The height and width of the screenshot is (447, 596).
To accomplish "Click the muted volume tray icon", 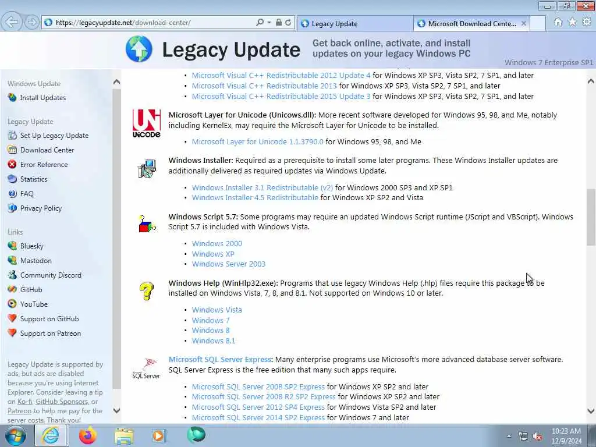I will pyautogui.click(x=537, y=437).
